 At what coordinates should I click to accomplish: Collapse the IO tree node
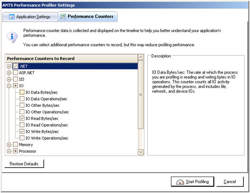(x=9, y=86)
